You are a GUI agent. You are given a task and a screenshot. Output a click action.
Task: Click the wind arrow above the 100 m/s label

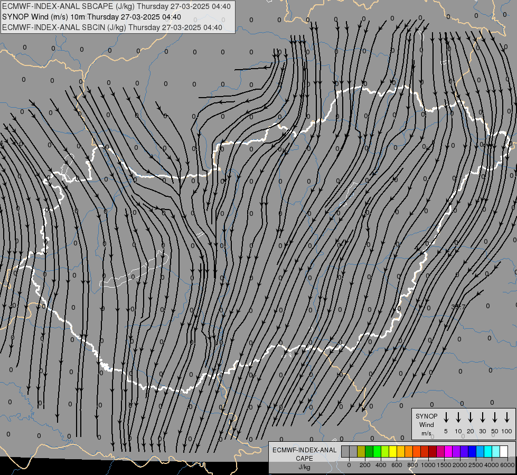pos(507,417)
